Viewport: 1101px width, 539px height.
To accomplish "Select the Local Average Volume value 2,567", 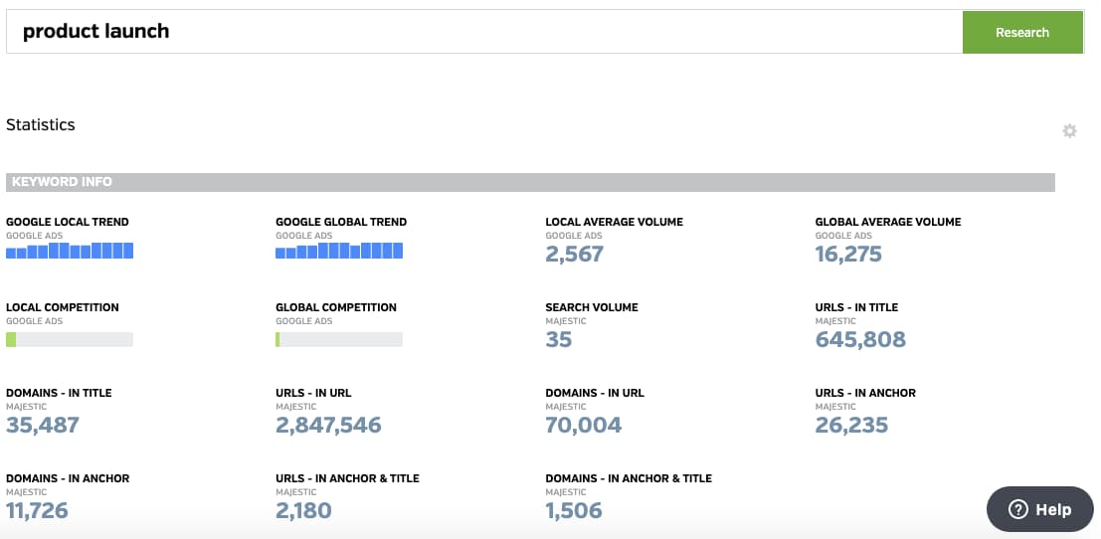I will click(575, 254).
